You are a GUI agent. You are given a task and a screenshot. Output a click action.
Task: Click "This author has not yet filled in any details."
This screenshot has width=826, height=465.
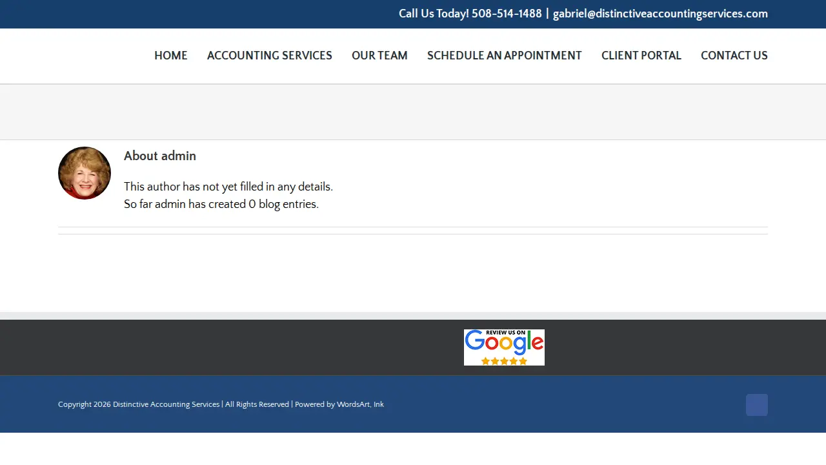[228, 187]
